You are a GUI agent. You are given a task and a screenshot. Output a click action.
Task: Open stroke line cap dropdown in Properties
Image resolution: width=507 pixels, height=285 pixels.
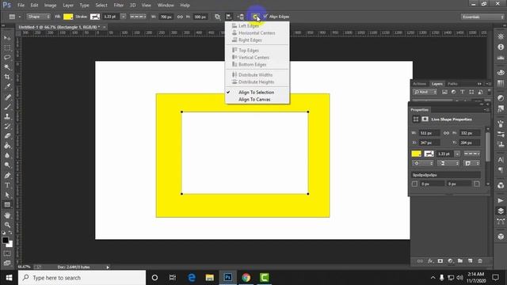[448, 163]
